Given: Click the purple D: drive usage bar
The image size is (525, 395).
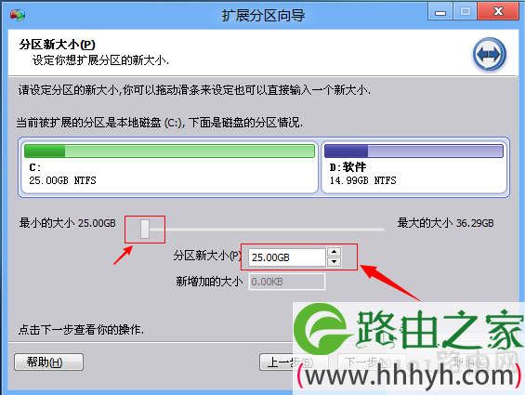Looking at the screenshot, I should 413,151.
